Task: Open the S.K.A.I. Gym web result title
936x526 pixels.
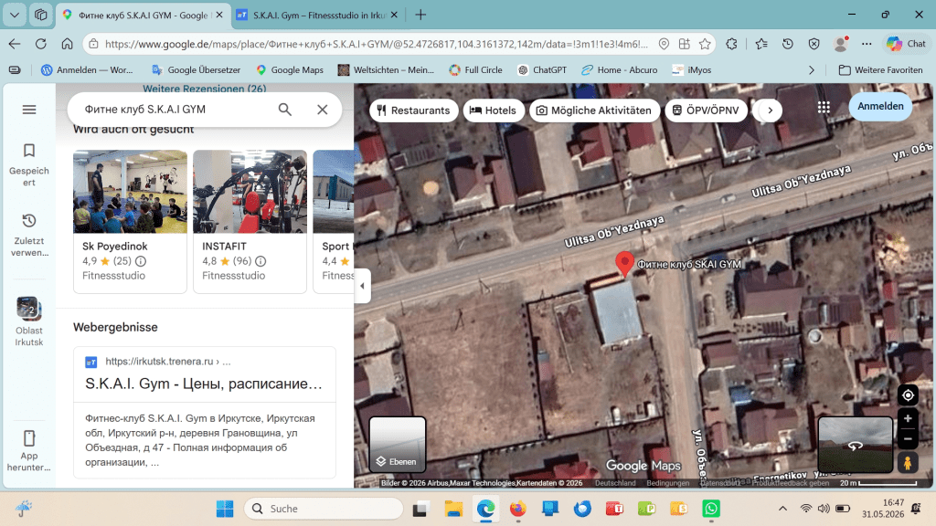Action: 204,384
